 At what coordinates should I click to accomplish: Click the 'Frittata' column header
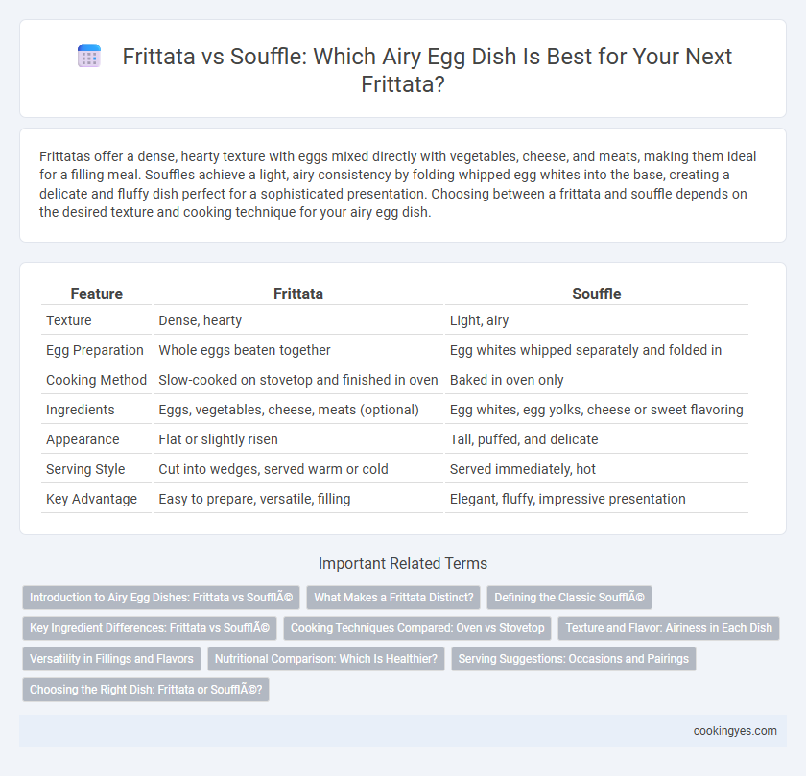298,294
